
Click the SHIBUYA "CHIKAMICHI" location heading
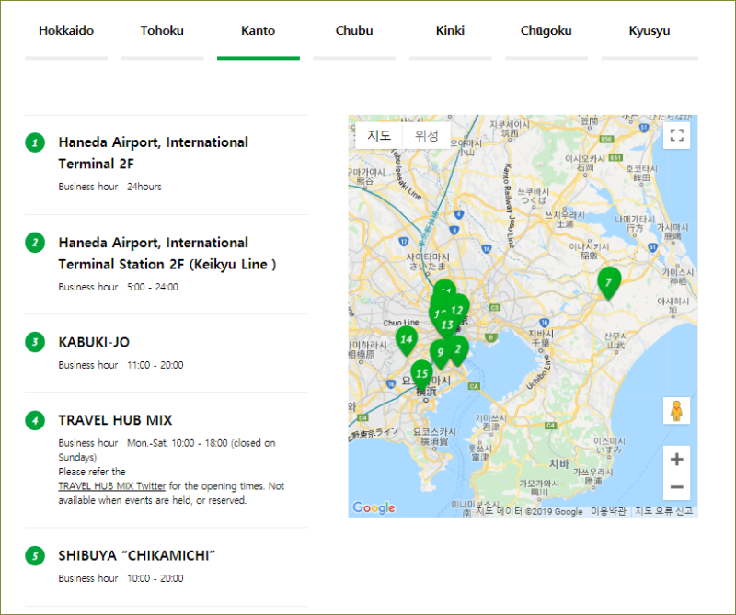(136, 556)
